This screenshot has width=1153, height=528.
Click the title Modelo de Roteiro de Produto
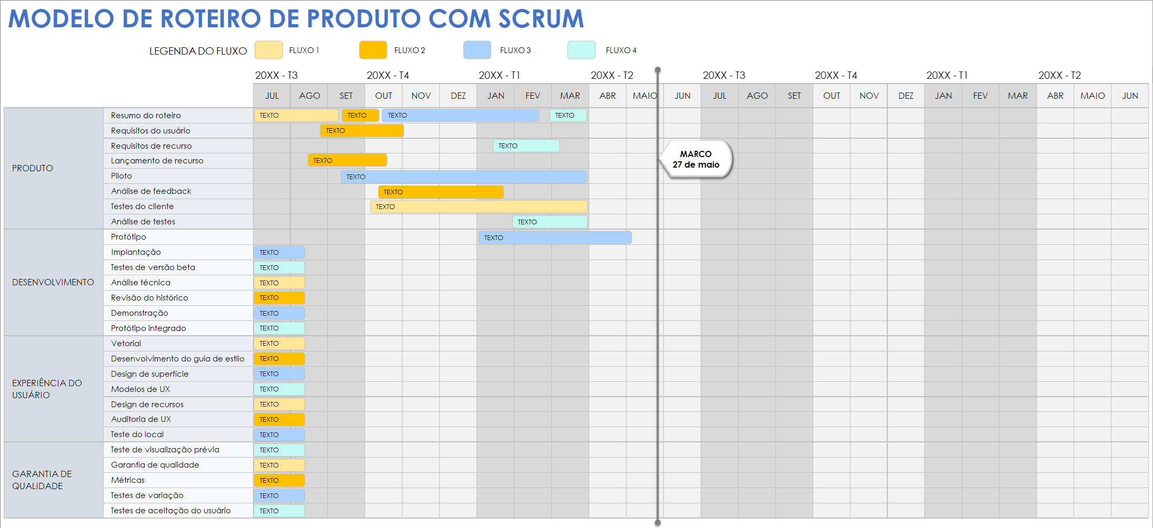click(x=296, y=18)
